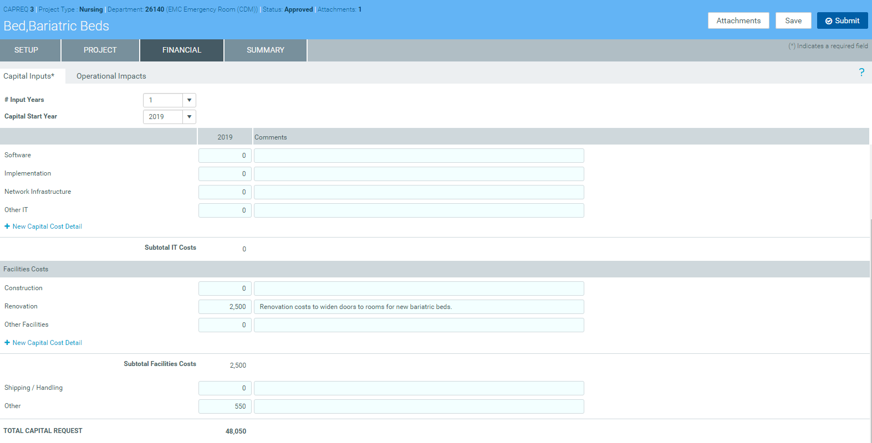Edit the Renovation cost amount field
This screenshot has height=443, width=872.
(x=225, y=307)
